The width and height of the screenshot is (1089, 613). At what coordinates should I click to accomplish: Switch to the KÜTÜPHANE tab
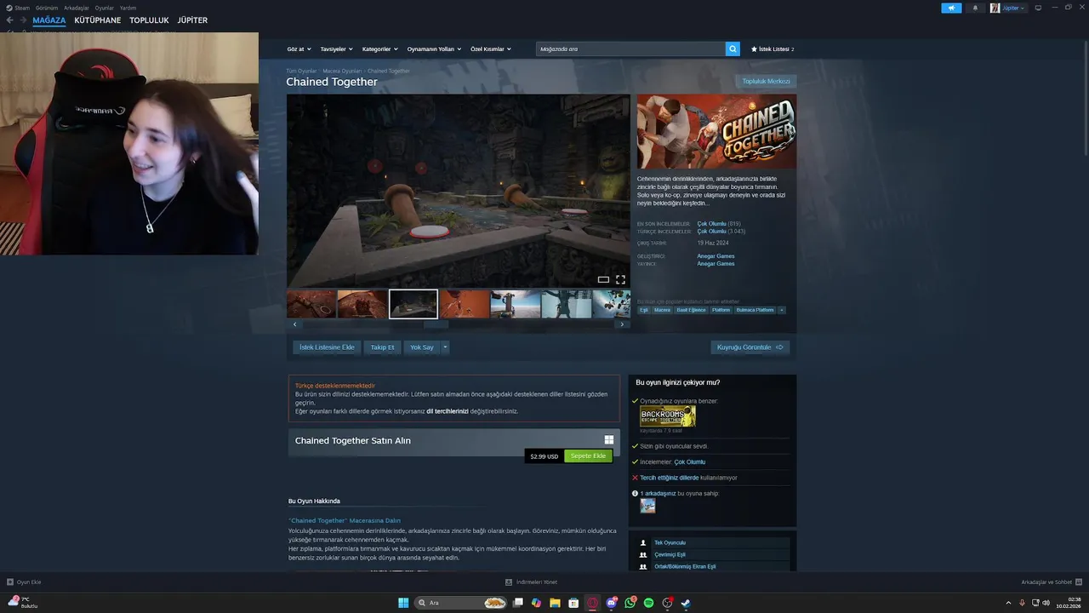(x=98, y=20)
